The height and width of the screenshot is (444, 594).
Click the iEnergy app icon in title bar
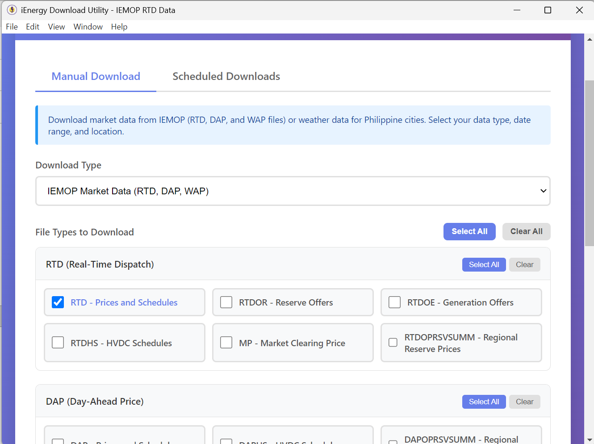point(12,10)
